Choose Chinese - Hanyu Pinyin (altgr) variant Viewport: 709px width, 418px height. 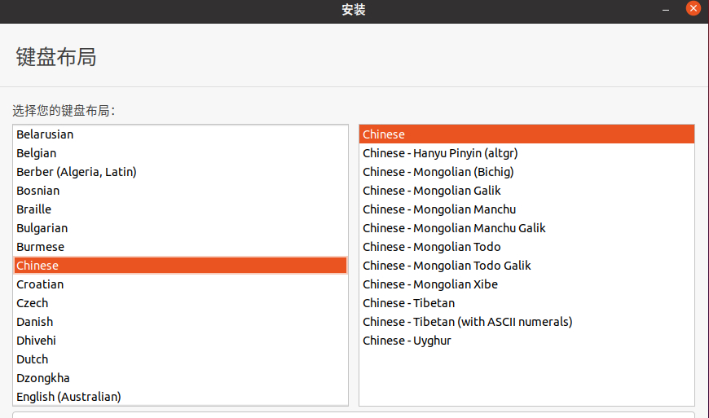tap(526, 153)
